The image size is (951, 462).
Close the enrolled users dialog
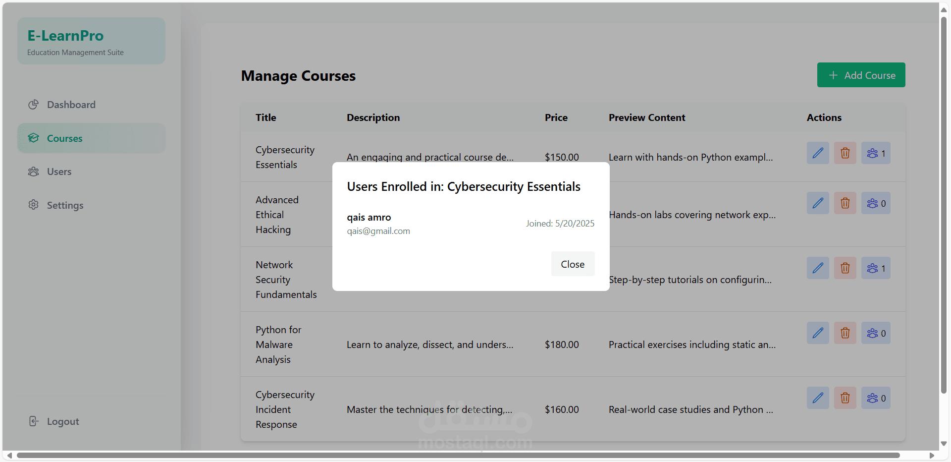coord(573,264)
